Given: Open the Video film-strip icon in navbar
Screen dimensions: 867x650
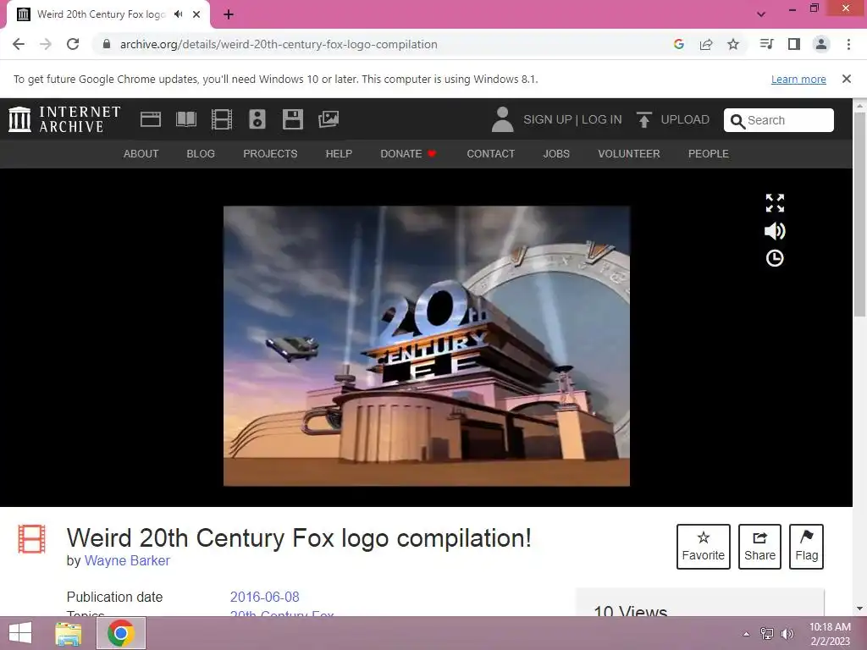Looking at the screenshot, I should [222, 119].
